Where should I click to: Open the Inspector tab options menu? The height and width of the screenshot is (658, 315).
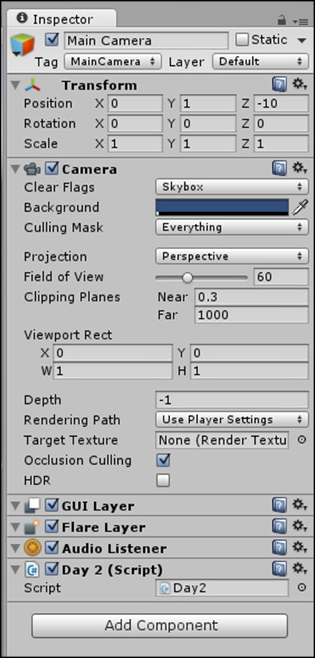pos(300,21)
